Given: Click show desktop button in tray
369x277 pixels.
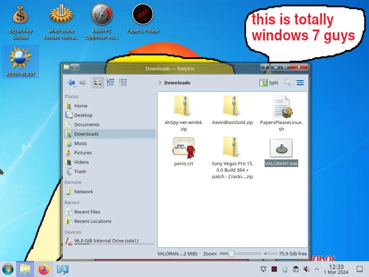Looking at the screenshot, I should coord(359,269).
